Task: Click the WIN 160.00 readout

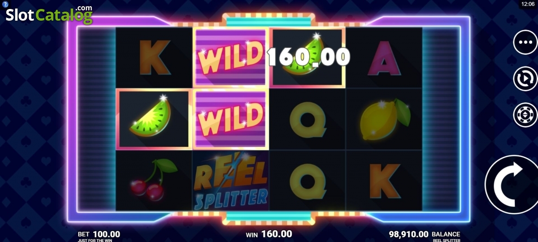Action: tap(269, 234)
